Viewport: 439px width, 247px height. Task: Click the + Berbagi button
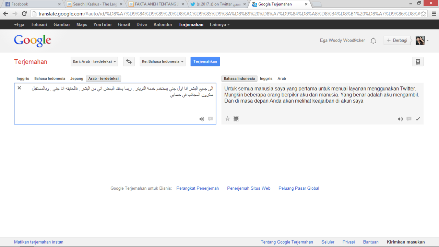coord(397,40)
